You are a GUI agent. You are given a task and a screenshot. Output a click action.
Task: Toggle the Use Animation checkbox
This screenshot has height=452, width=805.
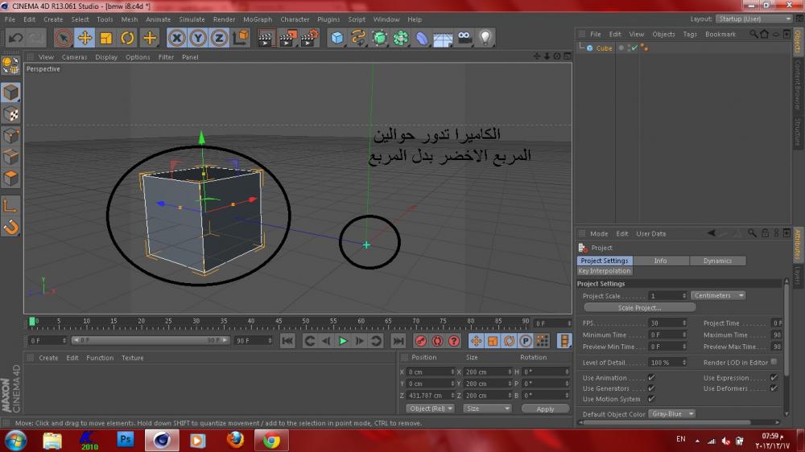[x=651, y=378]
